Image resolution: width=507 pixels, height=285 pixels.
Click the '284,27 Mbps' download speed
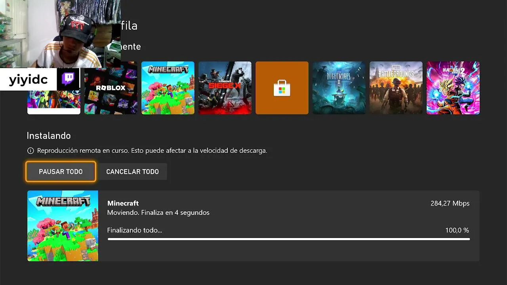[450, 203]
